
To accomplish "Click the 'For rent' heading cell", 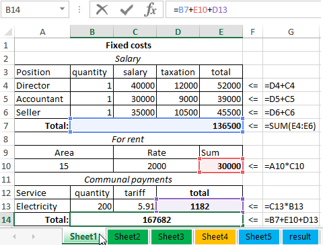I will point(129,139).
